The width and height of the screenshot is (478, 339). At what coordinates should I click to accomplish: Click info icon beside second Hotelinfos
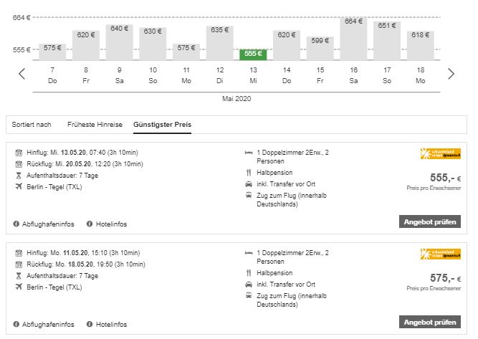click(90, 324)
